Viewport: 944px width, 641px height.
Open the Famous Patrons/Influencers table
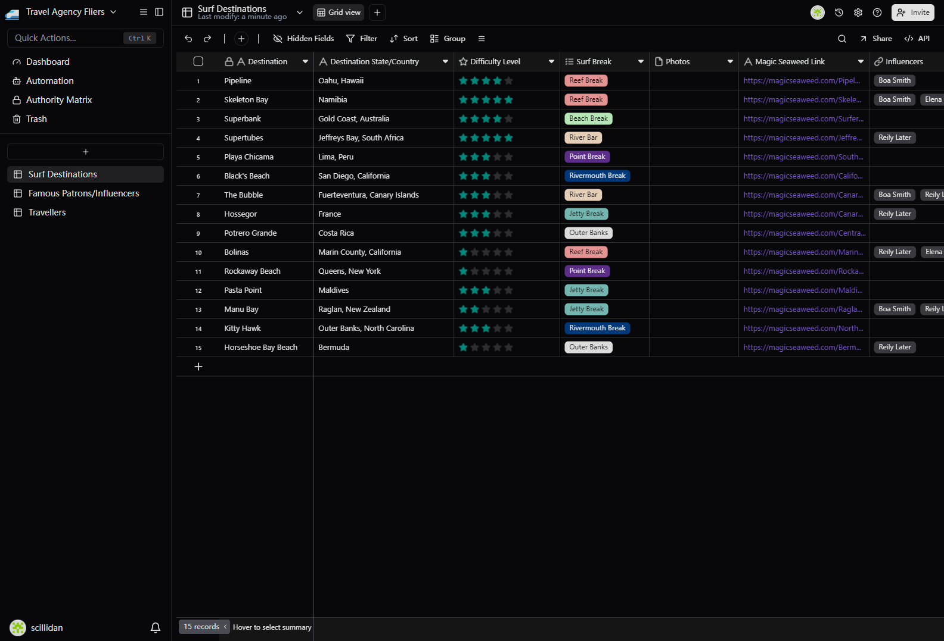[x=86, y=193]
